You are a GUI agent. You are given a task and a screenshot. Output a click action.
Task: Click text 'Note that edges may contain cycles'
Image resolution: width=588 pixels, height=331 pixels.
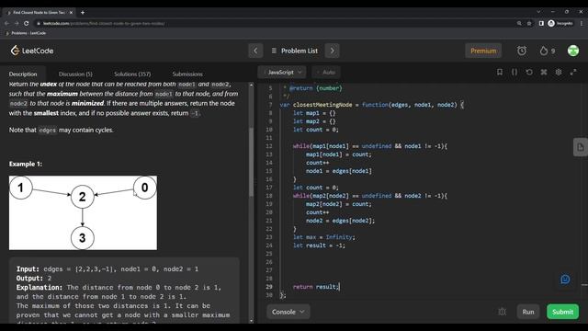(61, 130)
